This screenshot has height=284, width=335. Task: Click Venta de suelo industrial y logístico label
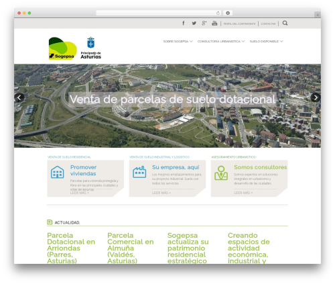[x=159, y=157]
